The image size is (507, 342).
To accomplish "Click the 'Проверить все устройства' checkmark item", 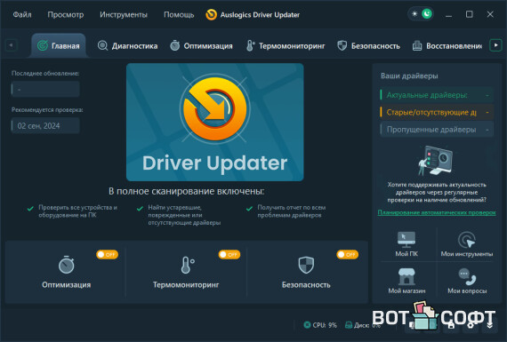I will pyautogui.click(x=72, y=211).
